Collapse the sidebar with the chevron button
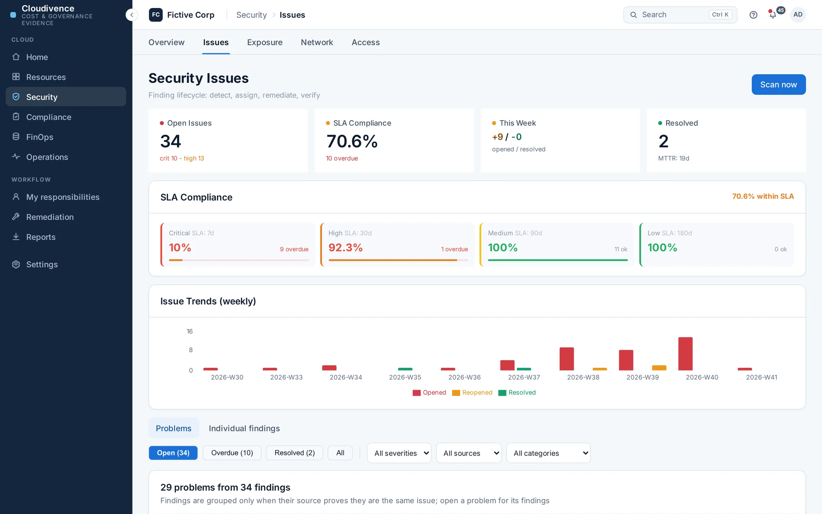822x514 pixels. (132, 15)
